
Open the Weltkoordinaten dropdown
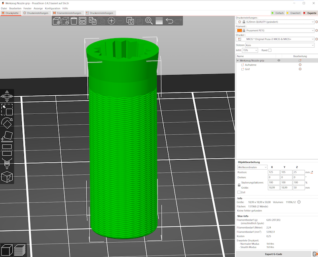pos(252,167)
